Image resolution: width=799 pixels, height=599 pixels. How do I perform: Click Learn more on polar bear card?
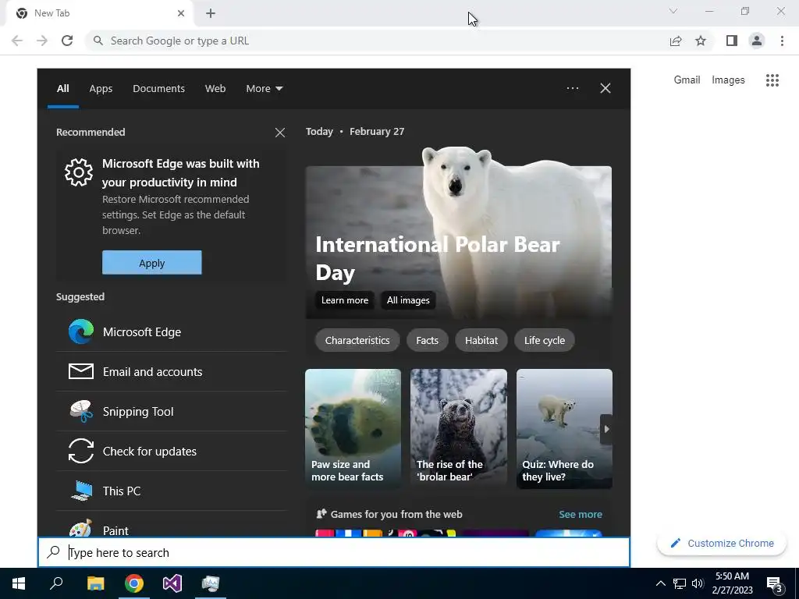[345, 300]
